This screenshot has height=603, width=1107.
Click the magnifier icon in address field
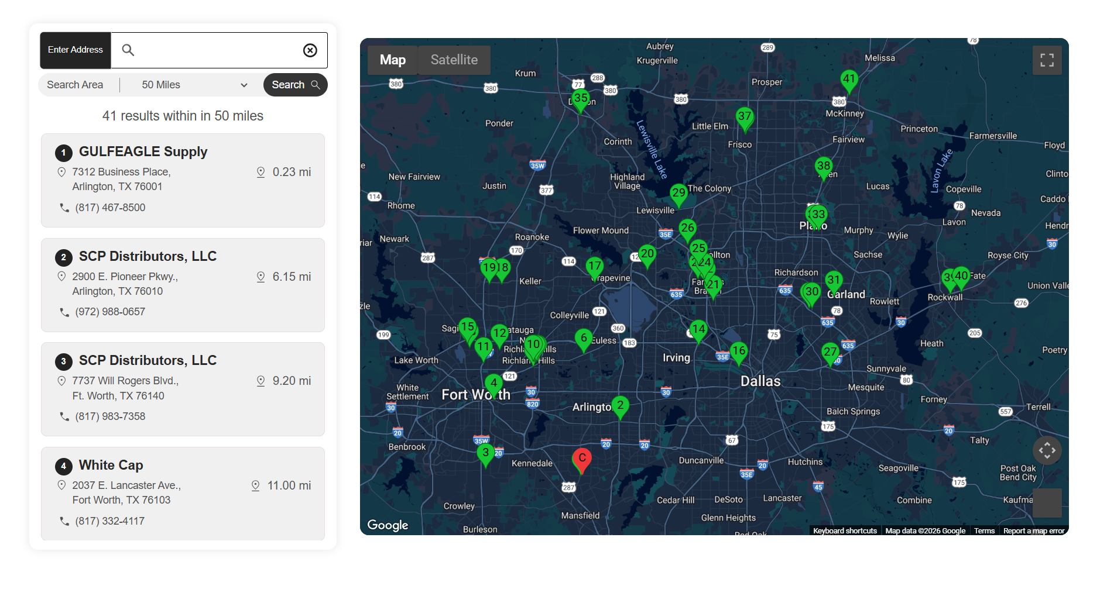[x=128, y=50]
